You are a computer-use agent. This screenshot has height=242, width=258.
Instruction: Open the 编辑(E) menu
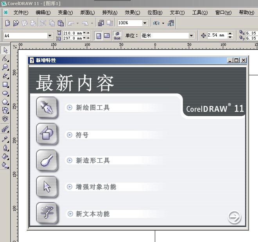(x=43, y=13)
